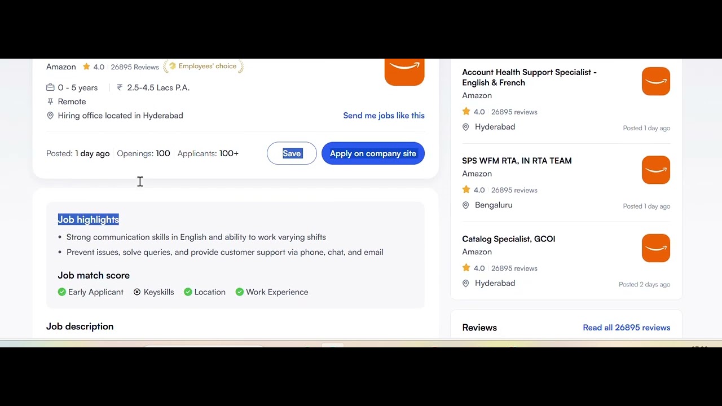This screenshot has width=722, height=406.
Task: Click the 'Openings: 100' text
Action: point(143,153)
